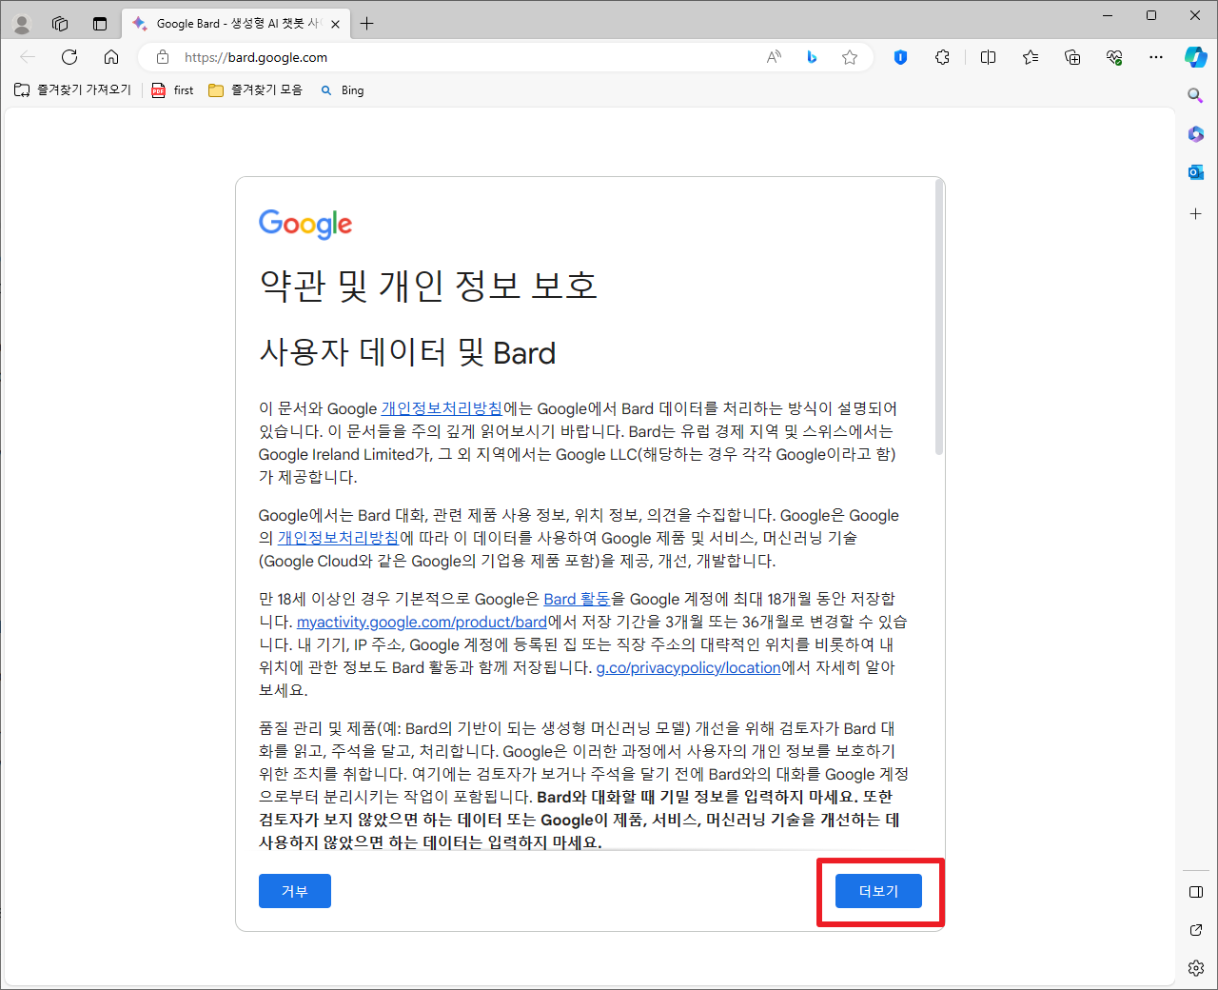Activate the read aloud icon
Image resolution: width=1218 pixels, height=990 pixels.
[775, 57]
